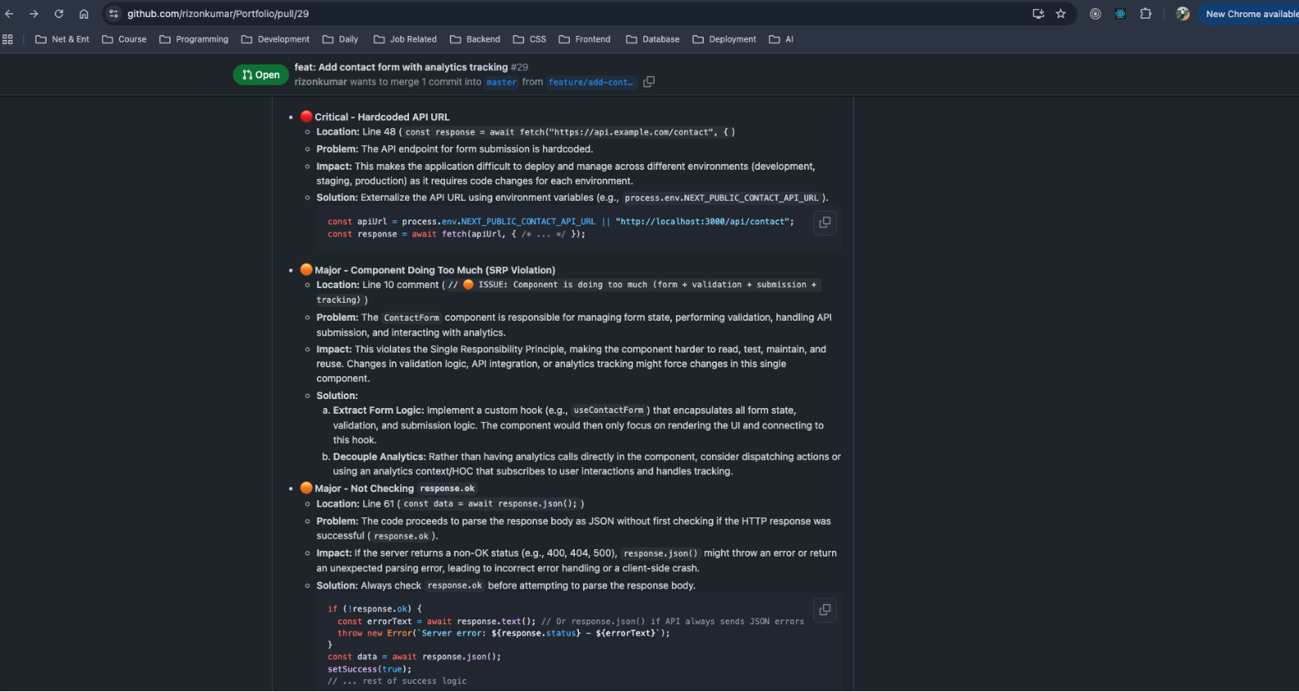
Task: Copy the response.ok check code block
Action: pyautogui.click(x=825, y=610)
